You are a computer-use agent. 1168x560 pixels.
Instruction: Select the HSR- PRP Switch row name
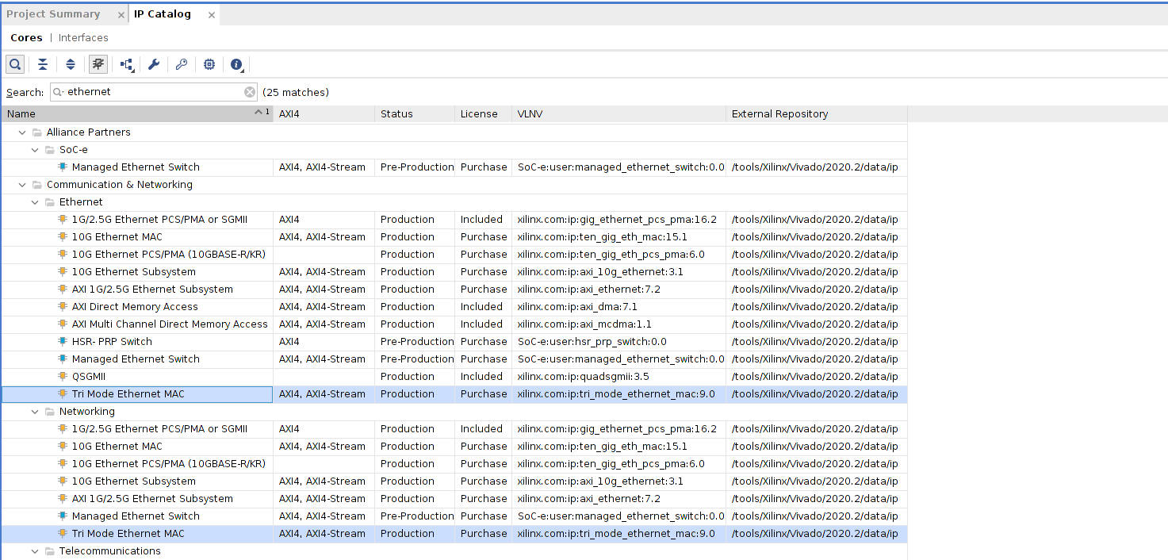(112, 342)
